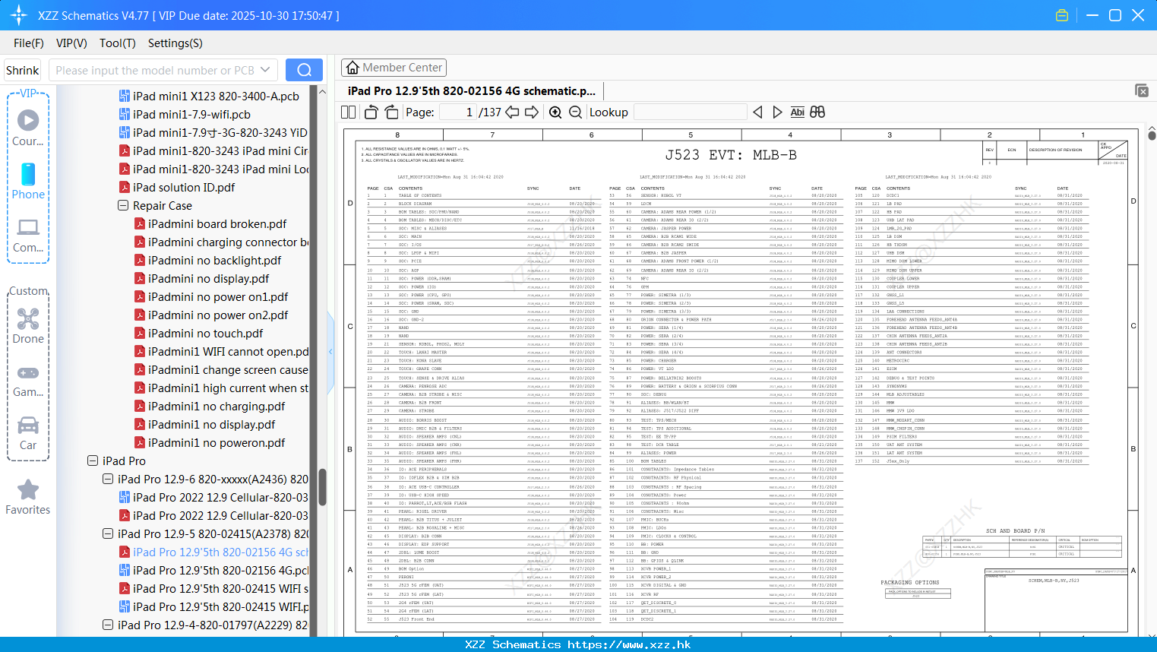Image resolution: width=1157 pixels, height=652 pixels.
Task: Click the Lookup text field
Action: [x=690, y=112]
